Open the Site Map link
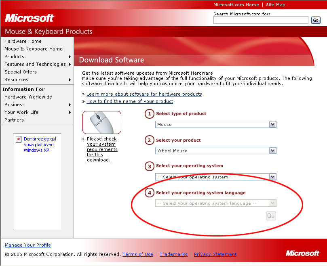Image resolution: width=327 pixels, height=266 pixels. [275, 5]
